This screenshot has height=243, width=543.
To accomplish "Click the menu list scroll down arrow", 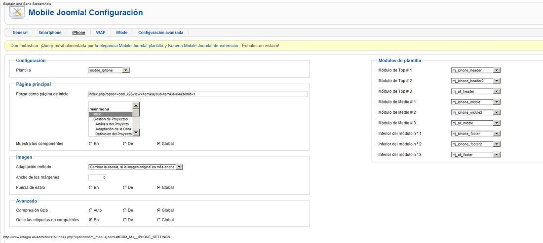I will pos(136,133).
